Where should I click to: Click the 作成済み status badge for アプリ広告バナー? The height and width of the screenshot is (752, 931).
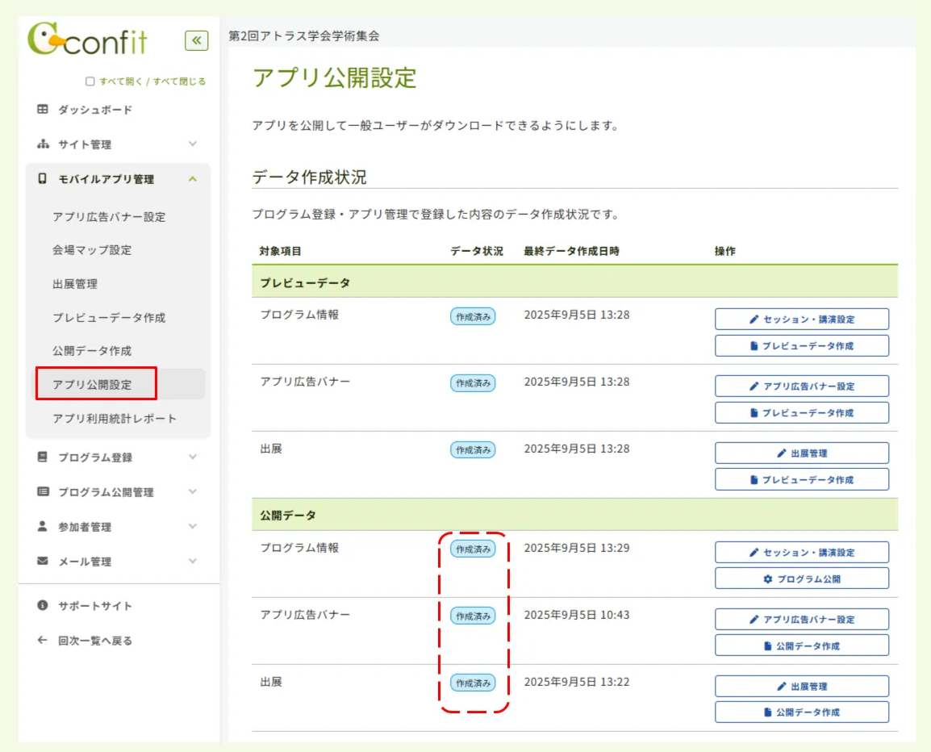click(474, 615)
